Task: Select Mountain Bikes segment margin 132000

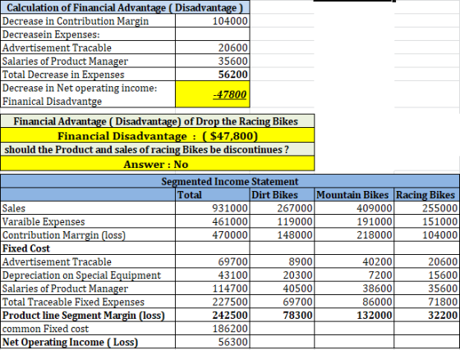Action: coord(354,315)
